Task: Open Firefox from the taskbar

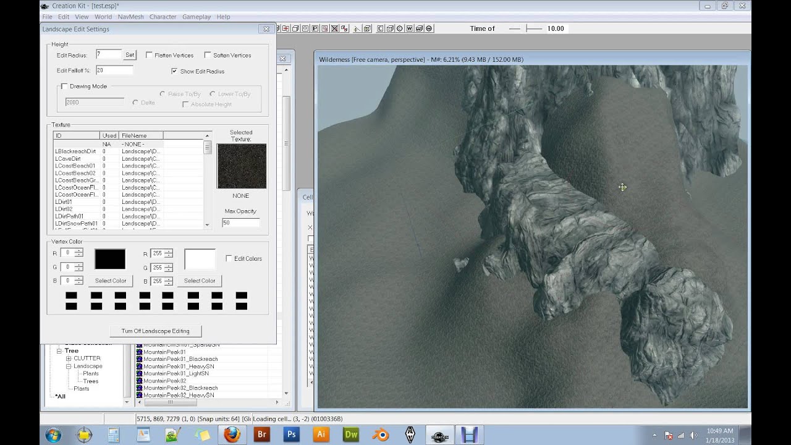Action: (232, 434)
